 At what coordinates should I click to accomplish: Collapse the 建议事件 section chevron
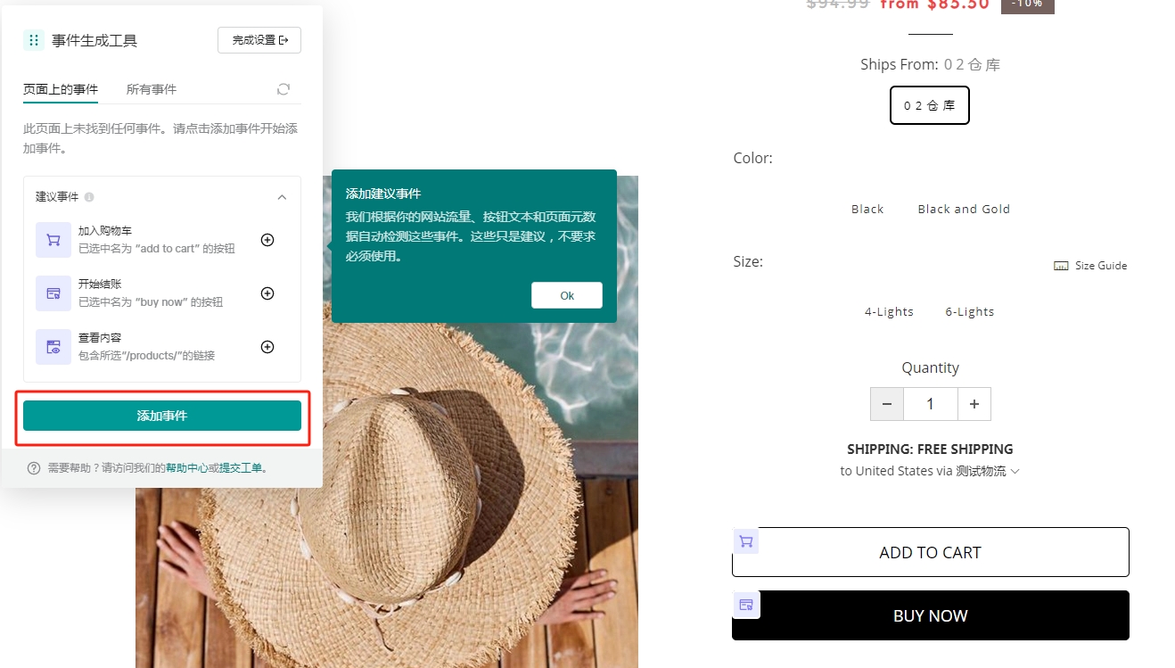tap(282, 197)
